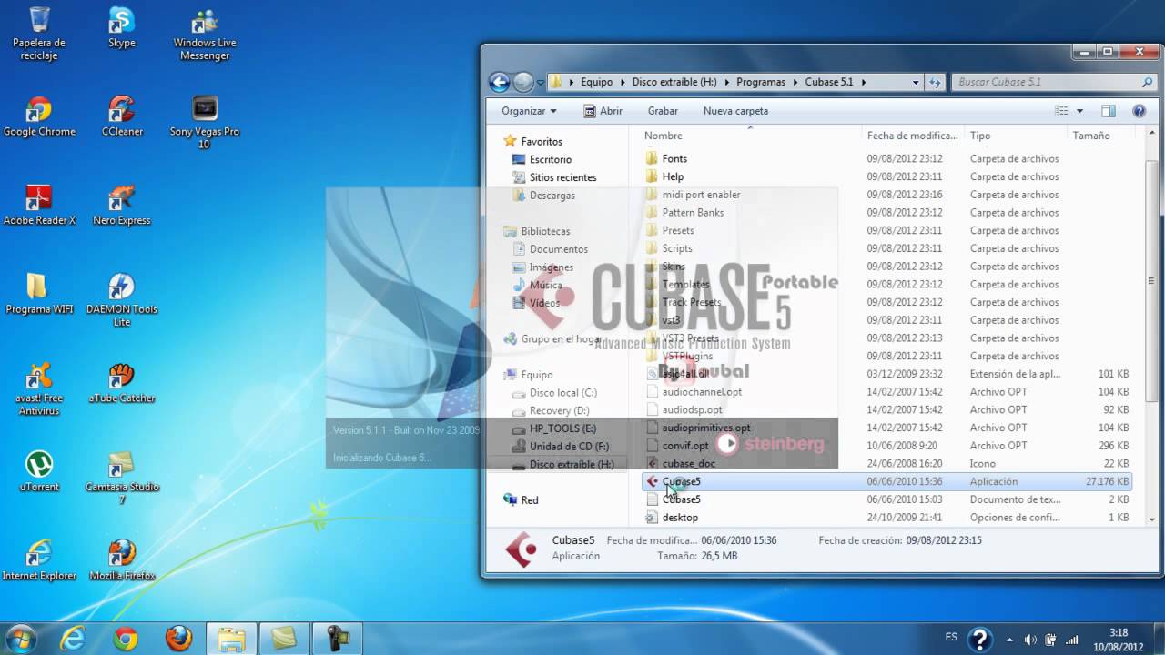
Task: Open Internet Explorer in the taskbar
Action: point(73,638)
